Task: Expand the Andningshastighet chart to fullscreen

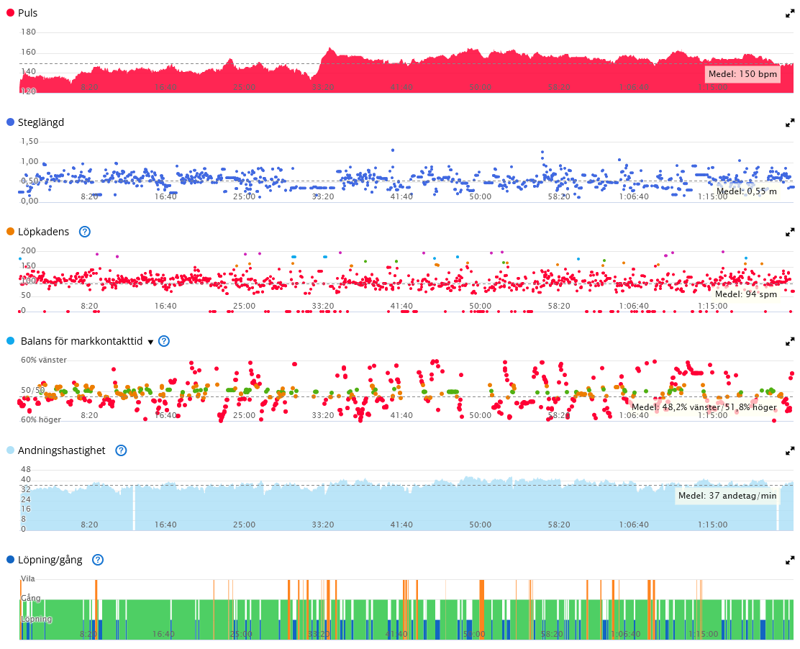Action: [x=790, y=451]
